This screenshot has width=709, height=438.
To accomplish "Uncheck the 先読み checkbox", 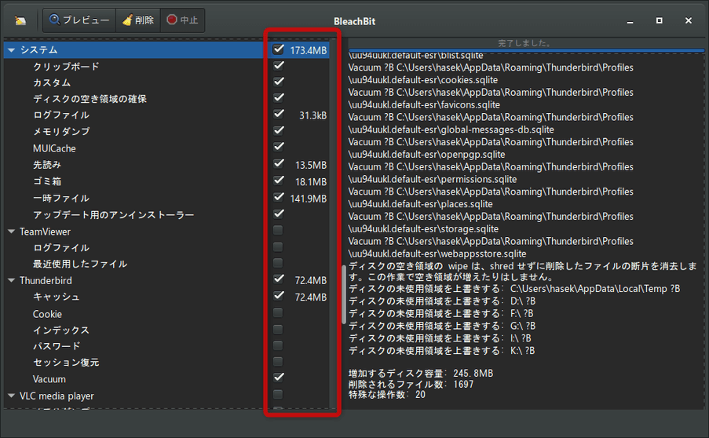I will coord(279,163).
